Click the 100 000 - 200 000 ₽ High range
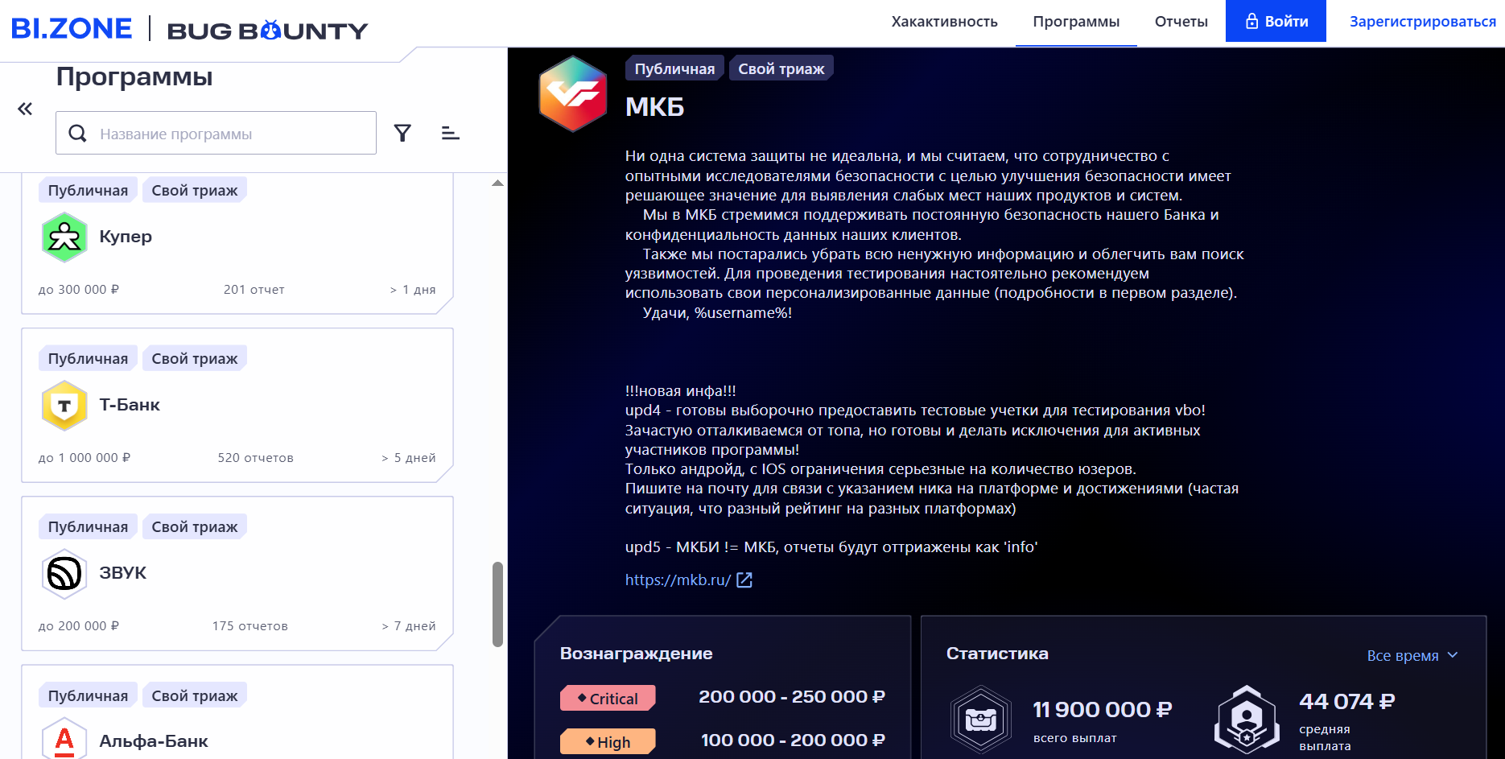 (793, 740)
